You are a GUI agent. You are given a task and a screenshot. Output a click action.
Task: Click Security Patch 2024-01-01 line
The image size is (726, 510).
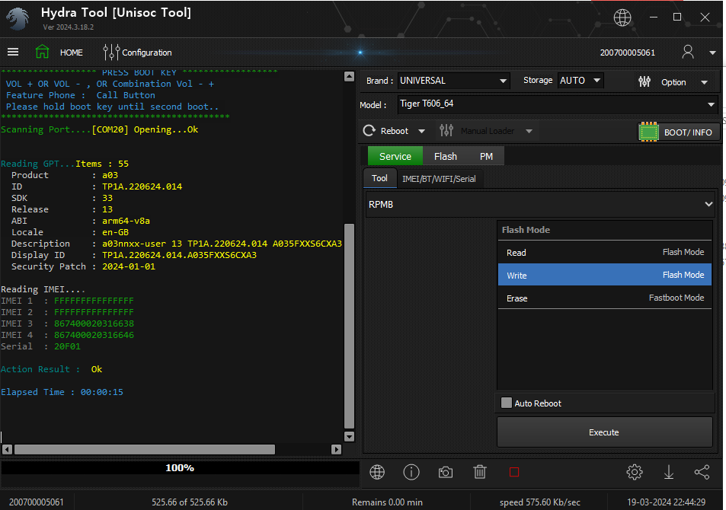click(83, 266)
